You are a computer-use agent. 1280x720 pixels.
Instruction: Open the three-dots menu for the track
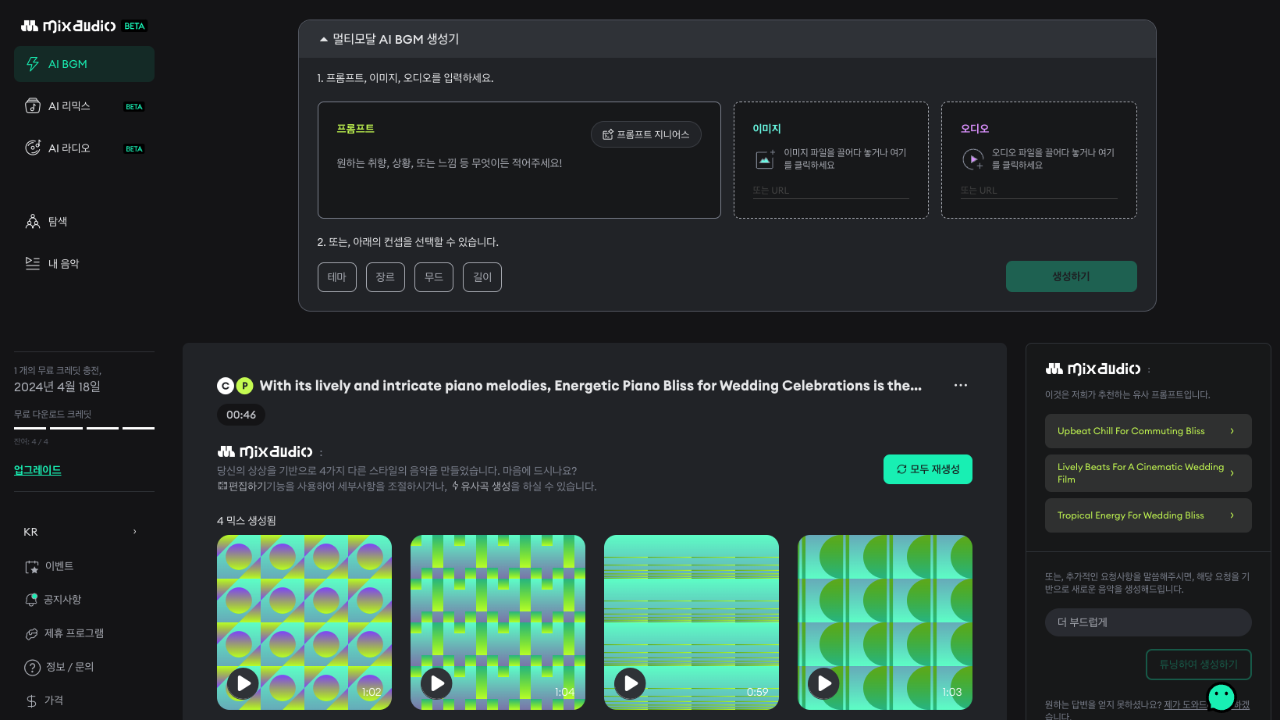960,385
